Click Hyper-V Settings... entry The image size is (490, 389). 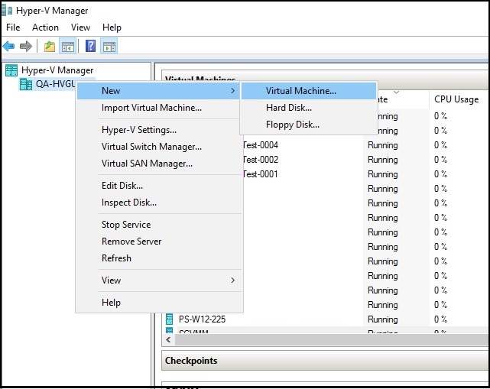[138, 130]
